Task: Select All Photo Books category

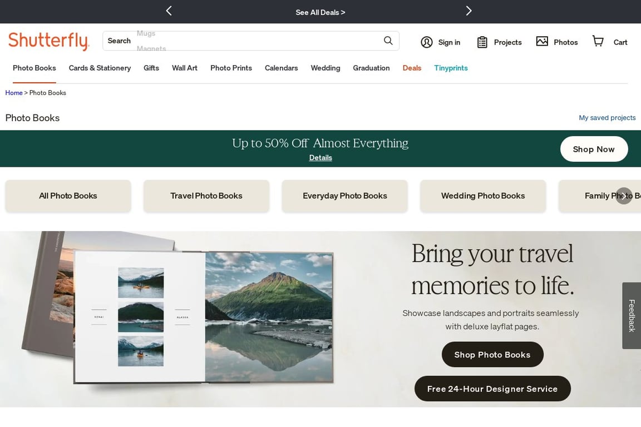Action: [x=68, y=196]
